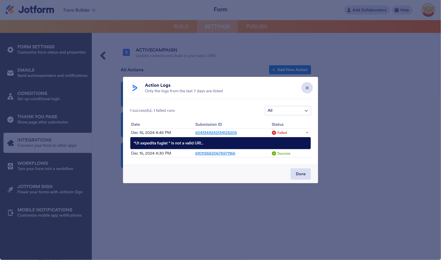Collapse the failed log row details

point(307,133)
